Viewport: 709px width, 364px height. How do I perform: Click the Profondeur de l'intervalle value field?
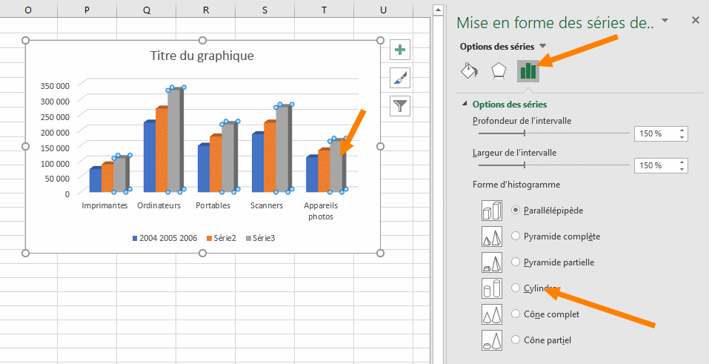(x=655, y=133)
